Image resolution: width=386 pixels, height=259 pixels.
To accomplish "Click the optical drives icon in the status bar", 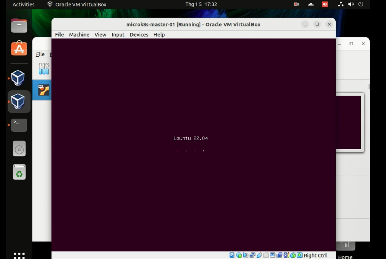I will point(239,255).
